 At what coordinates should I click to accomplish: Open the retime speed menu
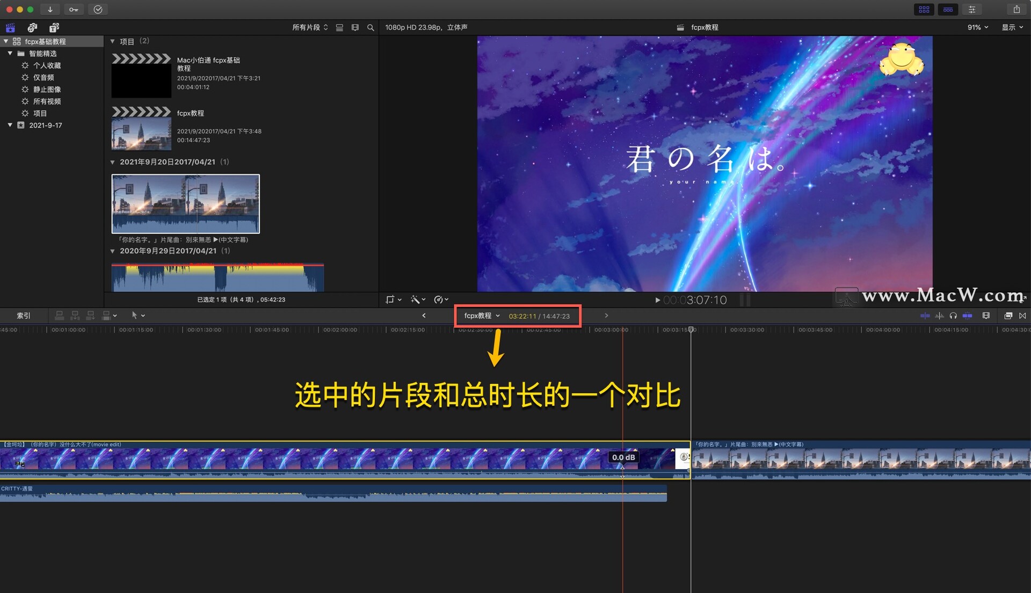coord(441,299)
